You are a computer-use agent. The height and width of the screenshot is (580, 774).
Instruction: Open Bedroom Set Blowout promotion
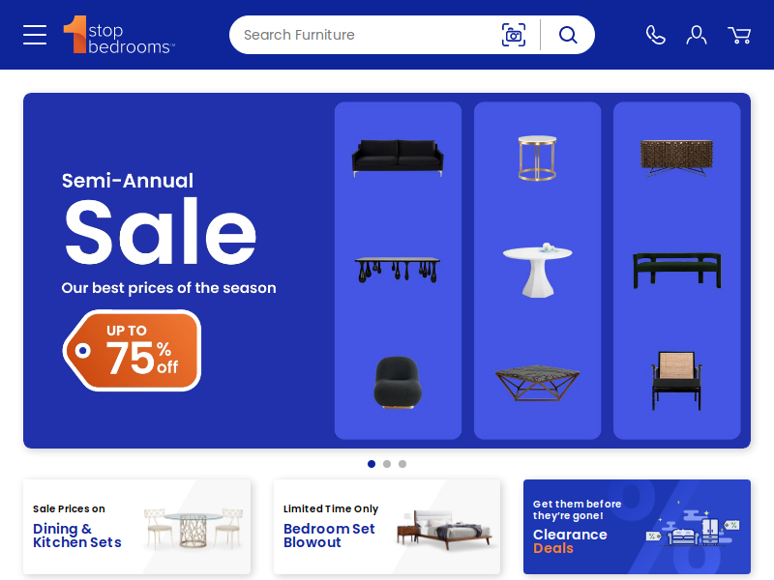click(387, 526)
